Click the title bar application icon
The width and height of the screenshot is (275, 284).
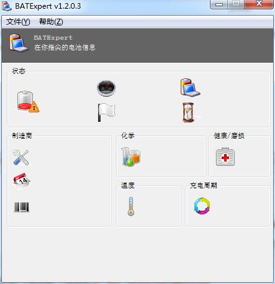pos(7,6)
